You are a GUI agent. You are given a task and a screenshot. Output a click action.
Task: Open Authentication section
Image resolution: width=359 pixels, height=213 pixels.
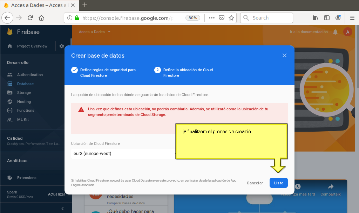[x=30, y=75]
